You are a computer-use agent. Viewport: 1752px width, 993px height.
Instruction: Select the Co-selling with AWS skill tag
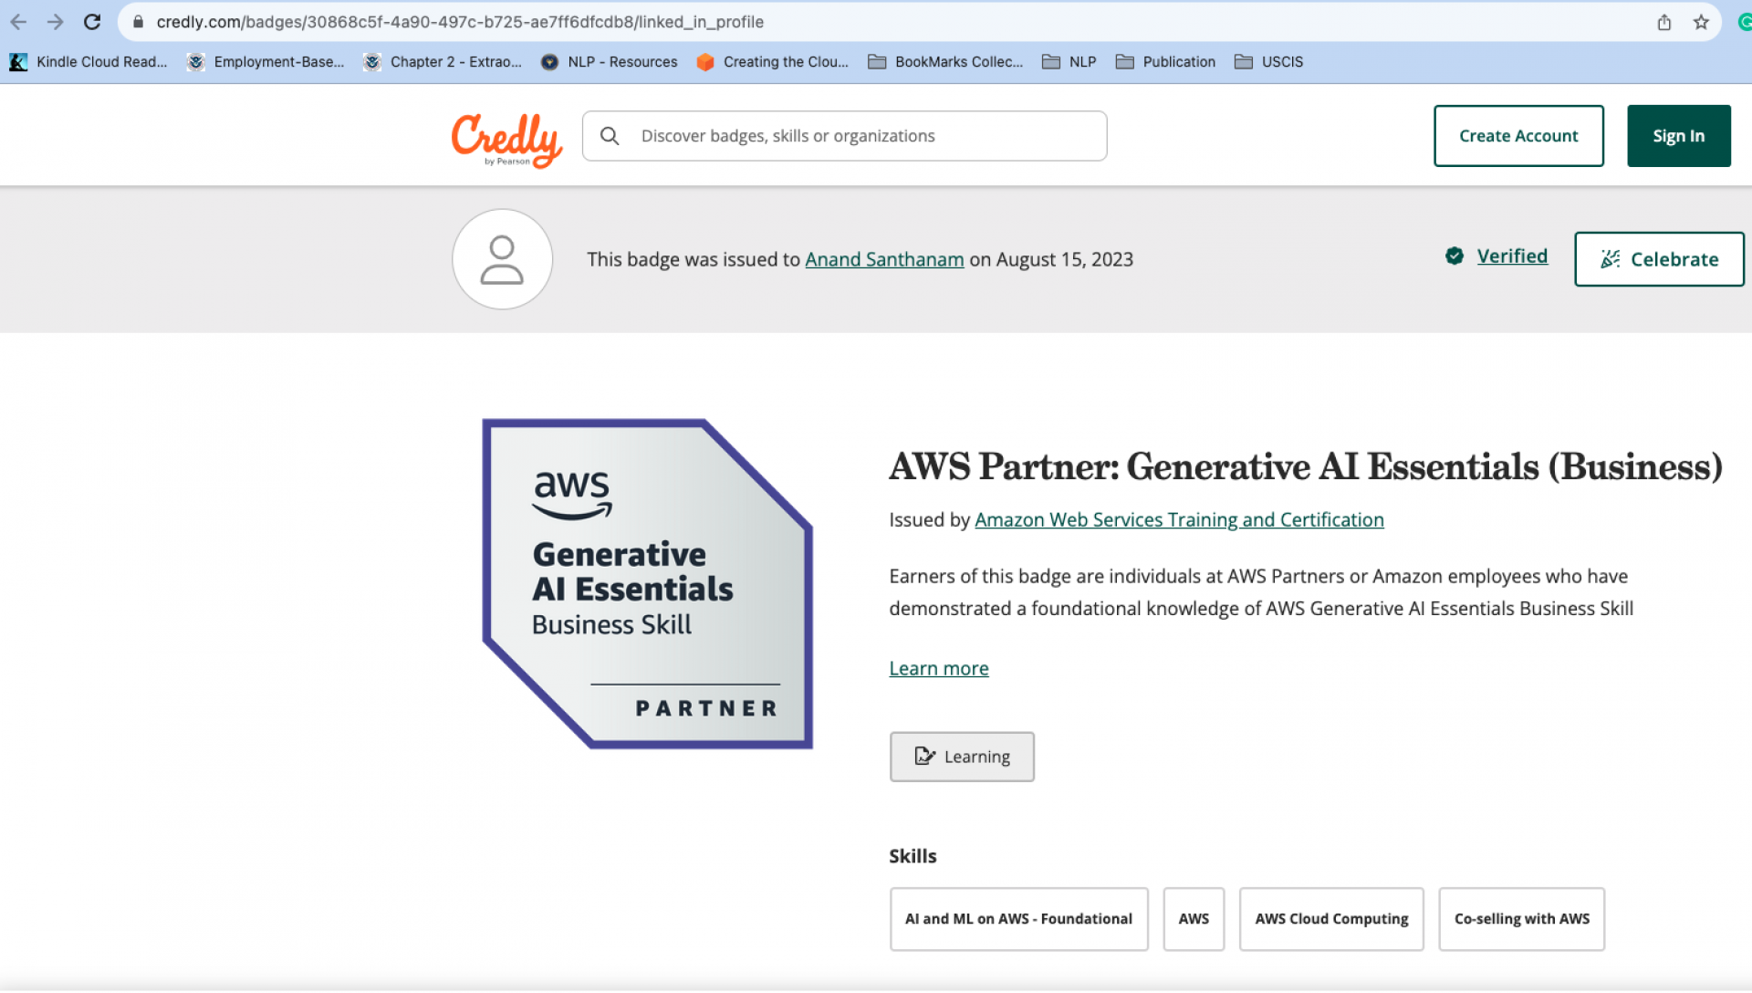tap(1521, 919)
